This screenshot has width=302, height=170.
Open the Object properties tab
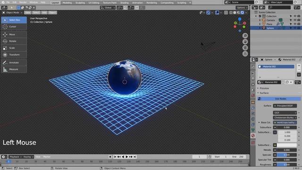pos(253,102)
